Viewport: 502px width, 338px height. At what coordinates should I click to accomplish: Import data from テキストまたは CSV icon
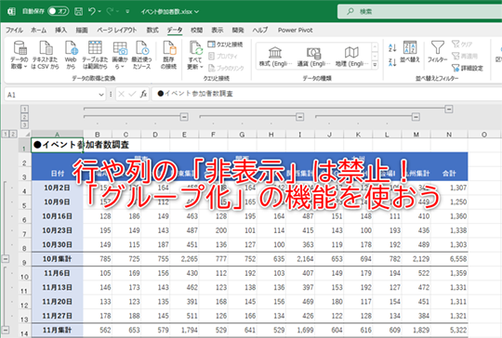46,55
